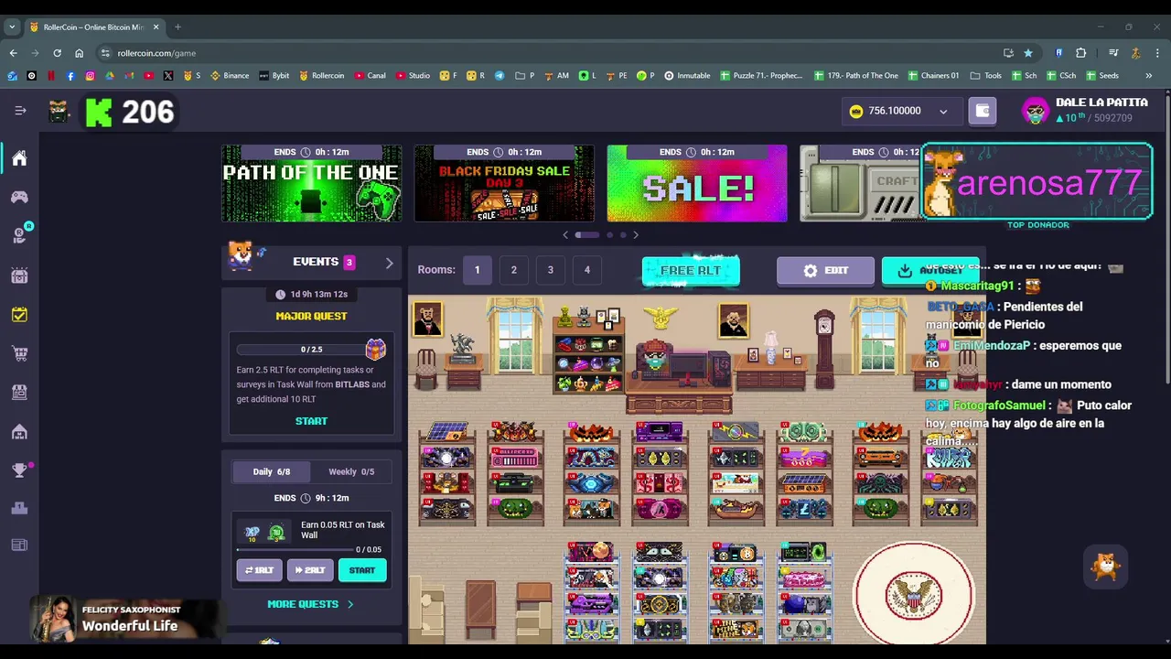Viewport: 1171px width, 659px height.
Task: Open the gift box sidebar icon
Action: click(19, 275)
